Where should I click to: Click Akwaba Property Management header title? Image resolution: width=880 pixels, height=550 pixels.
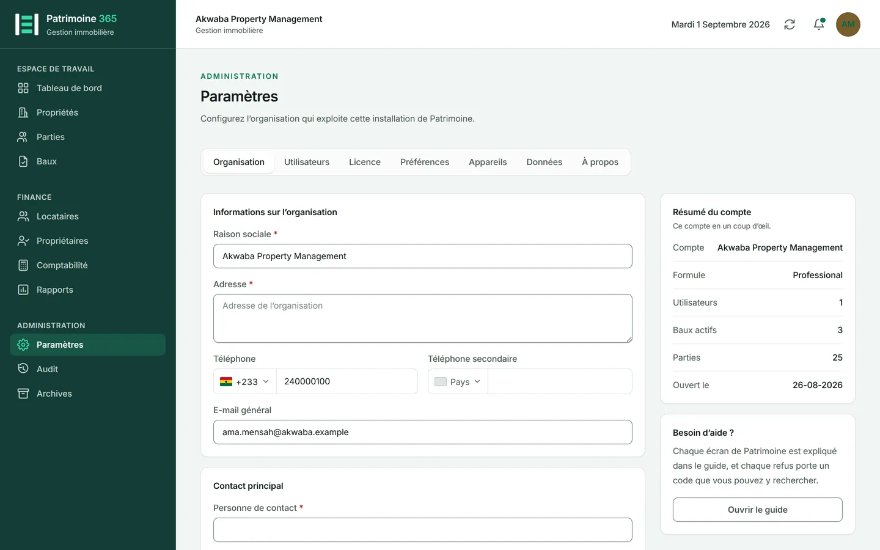(x=259, y=19)
